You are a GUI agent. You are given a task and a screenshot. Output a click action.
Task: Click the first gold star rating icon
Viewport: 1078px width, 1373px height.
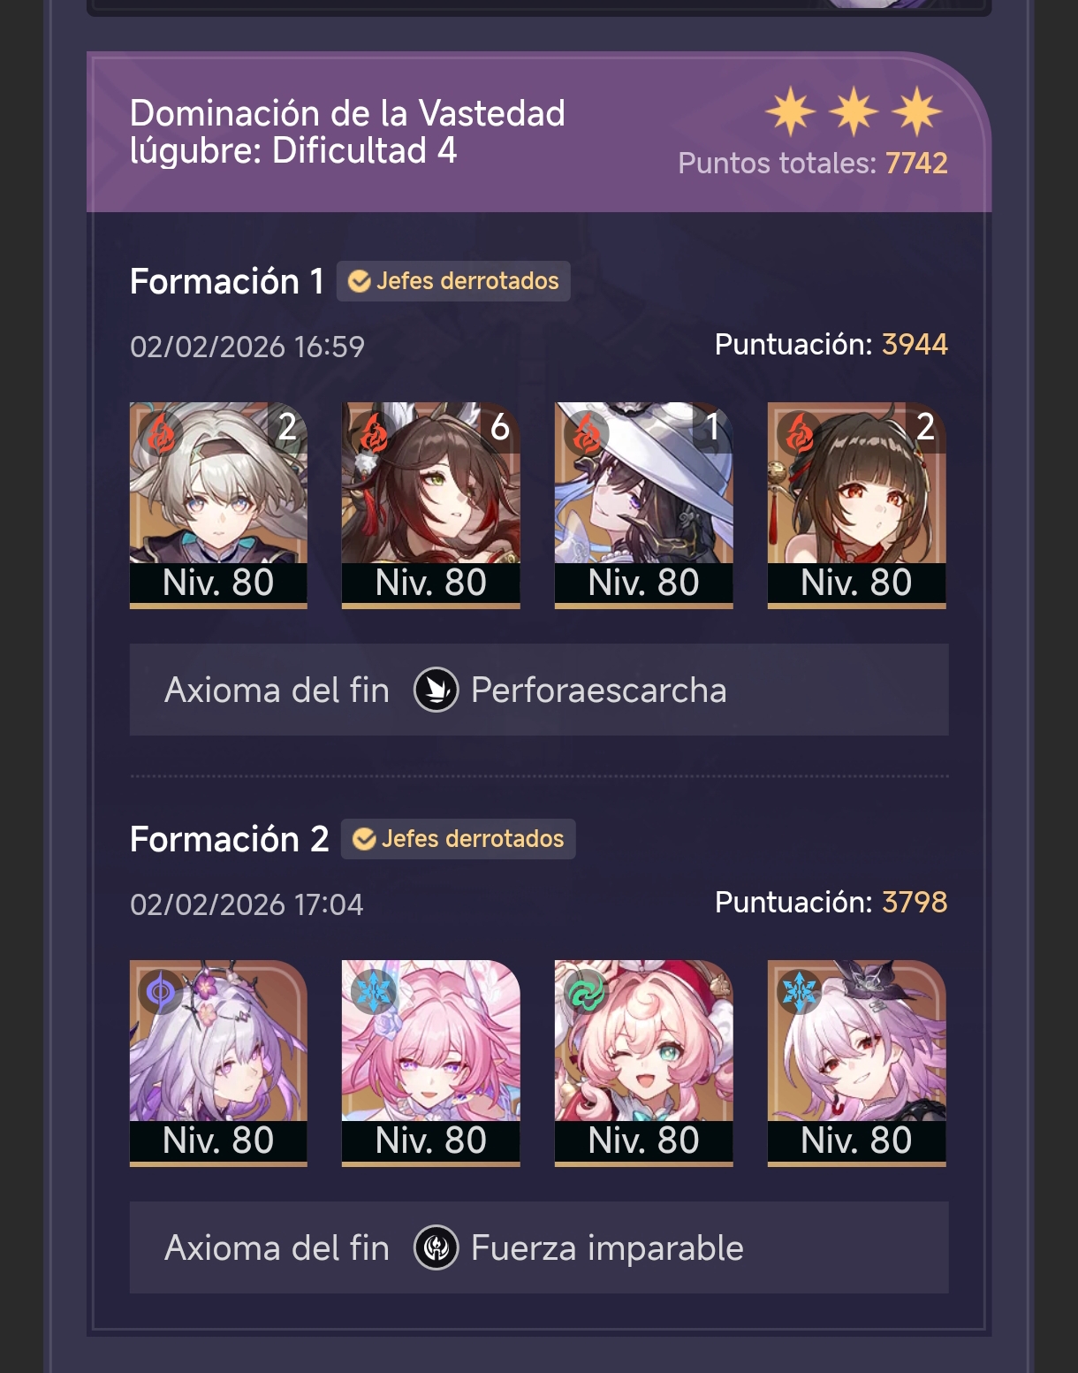coord(790,111)
